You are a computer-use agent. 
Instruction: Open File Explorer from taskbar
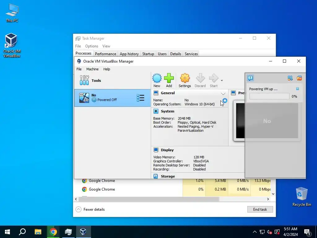[x=38, y=232]
